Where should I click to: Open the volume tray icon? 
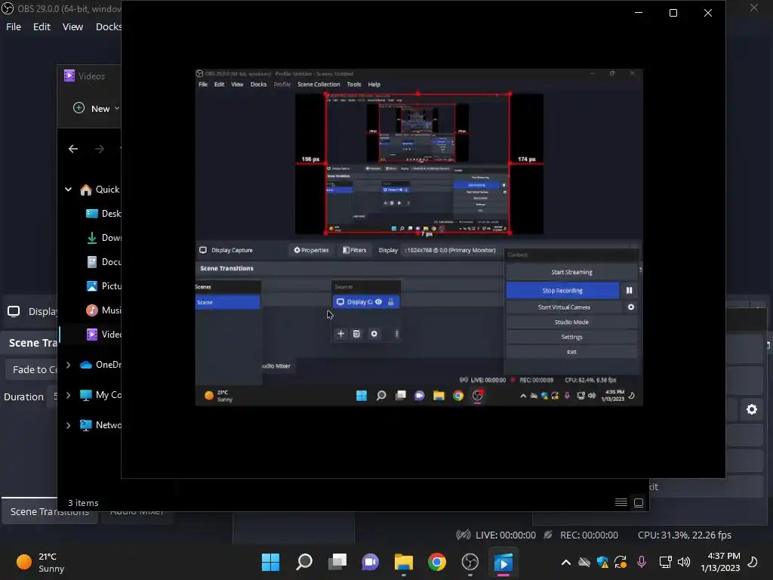(684, 562)
